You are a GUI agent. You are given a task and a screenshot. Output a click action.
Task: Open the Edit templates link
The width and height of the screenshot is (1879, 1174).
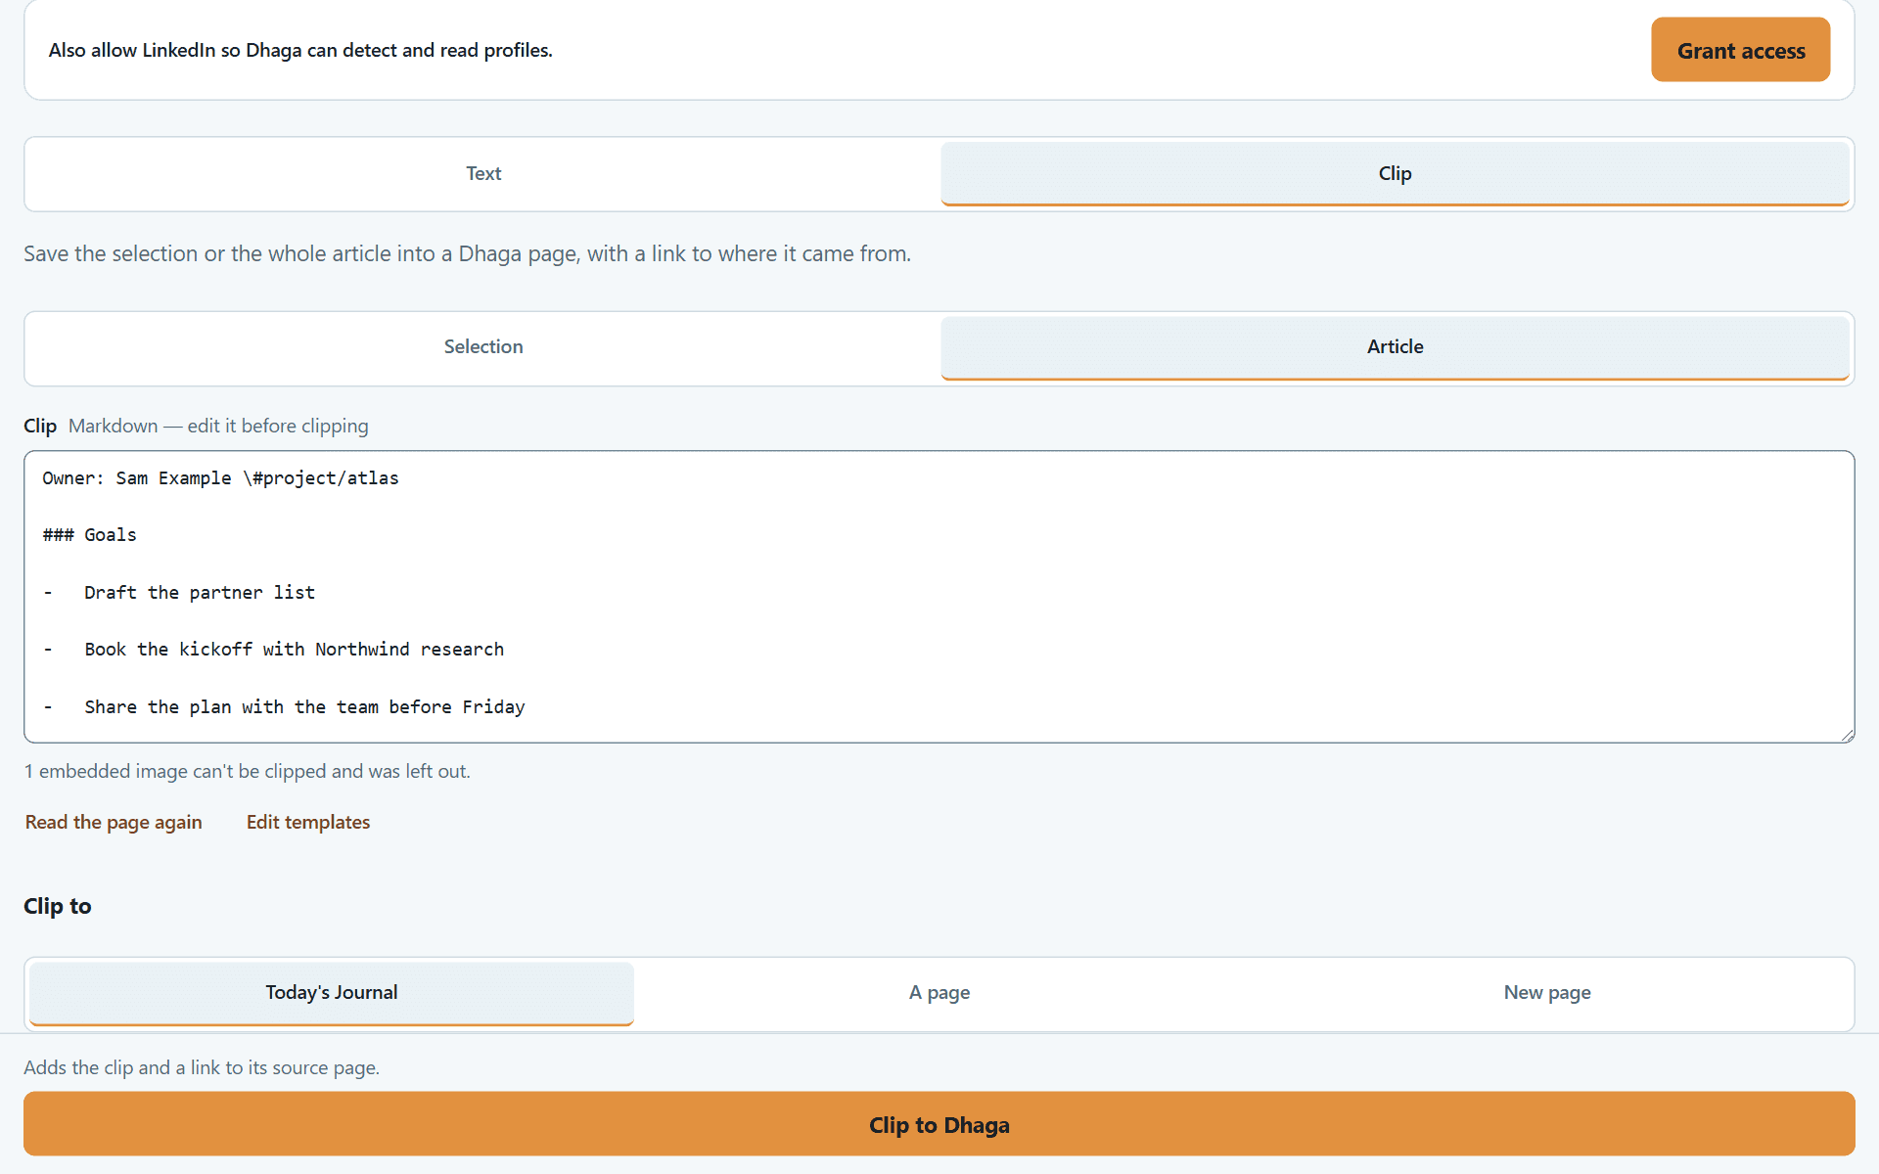[308, 822]
